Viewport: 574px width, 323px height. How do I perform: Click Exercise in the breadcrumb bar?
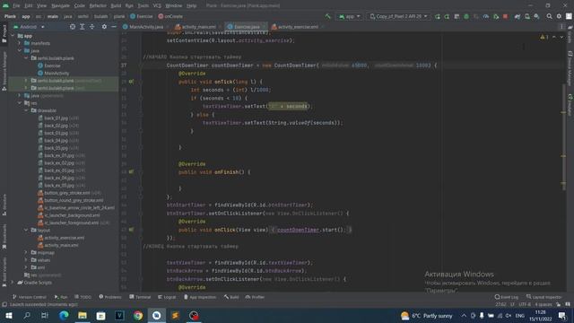pyautogui.click(x=142, y=16)
